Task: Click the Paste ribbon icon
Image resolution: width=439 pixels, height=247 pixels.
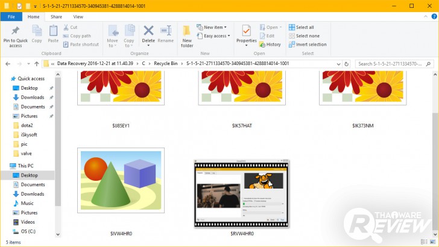Action: click(53, 31)
